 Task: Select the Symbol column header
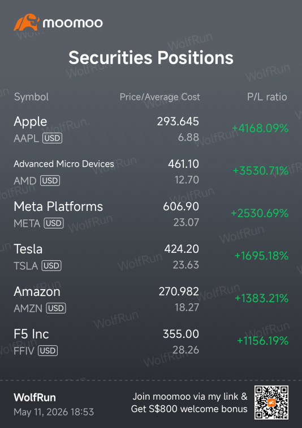[x=31, y=97]
